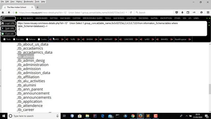Apply %URL decode left arrow
Image resolution: width=211 pixels, height=119 pixels.
67,39
